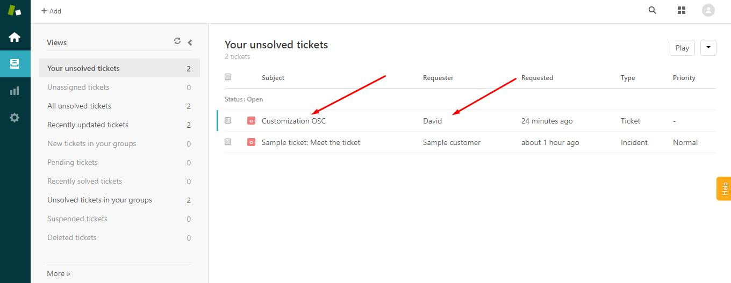731x283 pixels.
Task: Check the Sample ticket checkbox
Action: (x=228, y=142)
